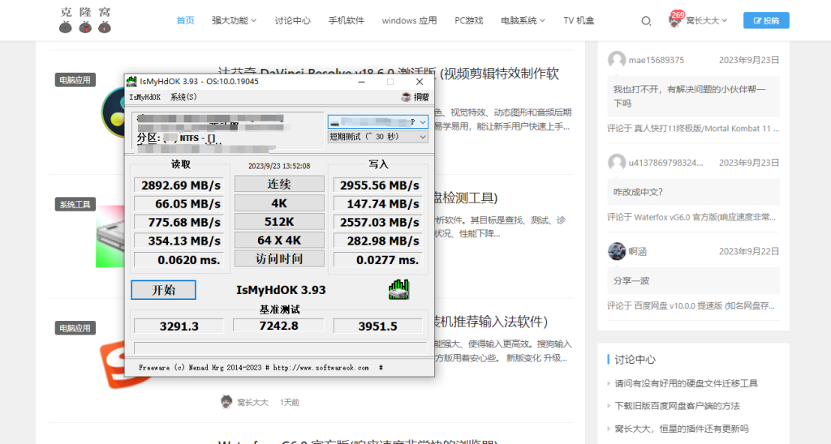831x444 pixels.
Task: Go to 首页 navigation tab
Action: [x=186, y=20]
